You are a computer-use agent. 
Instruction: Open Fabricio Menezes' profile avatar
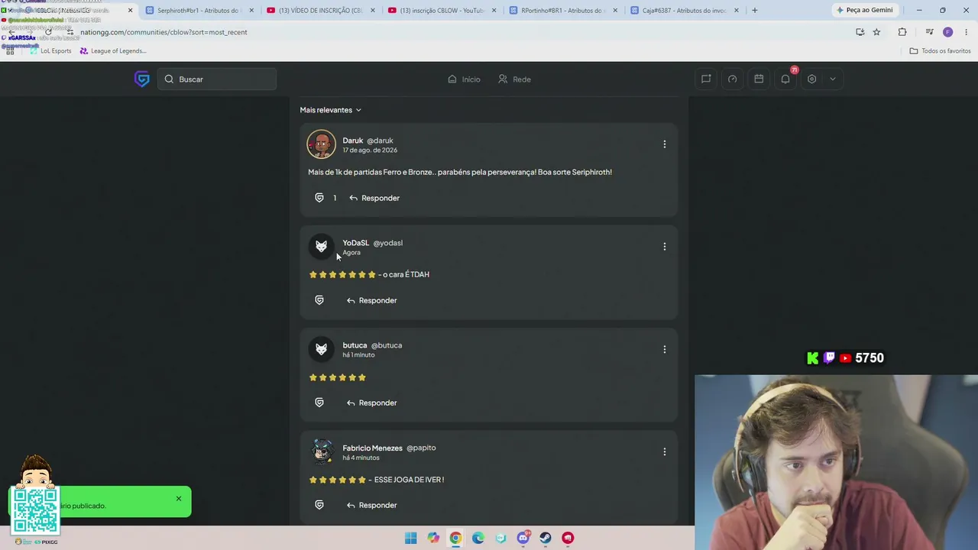click(x=322, y=451)
